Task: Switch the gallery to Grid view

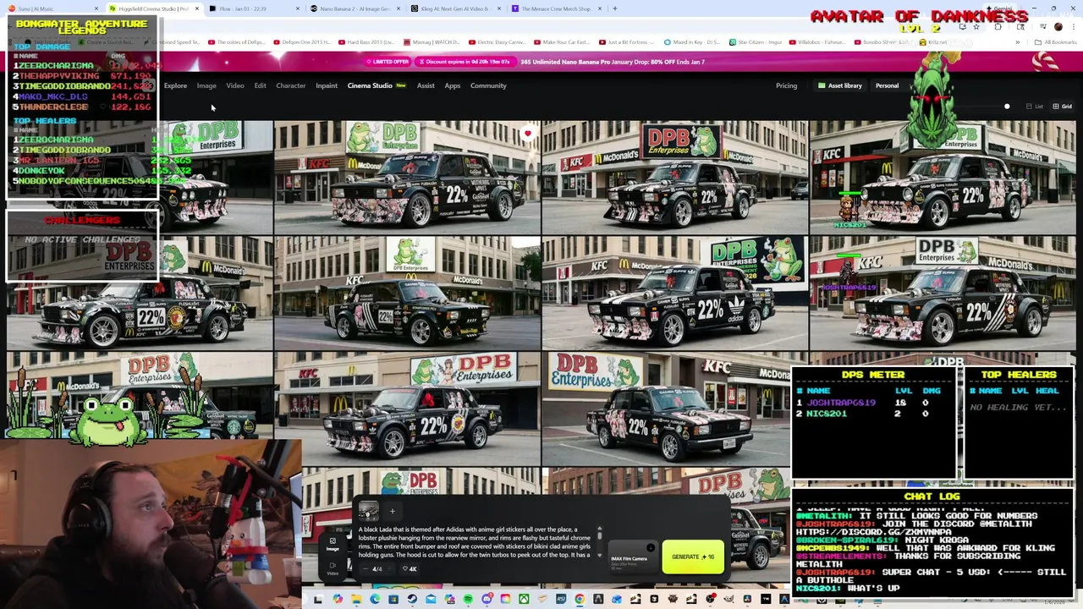Action: 1062,107
